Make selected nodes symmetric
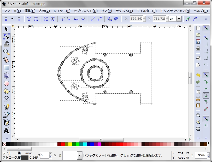Viewport: 212px width, 162px height. point(76,19)
